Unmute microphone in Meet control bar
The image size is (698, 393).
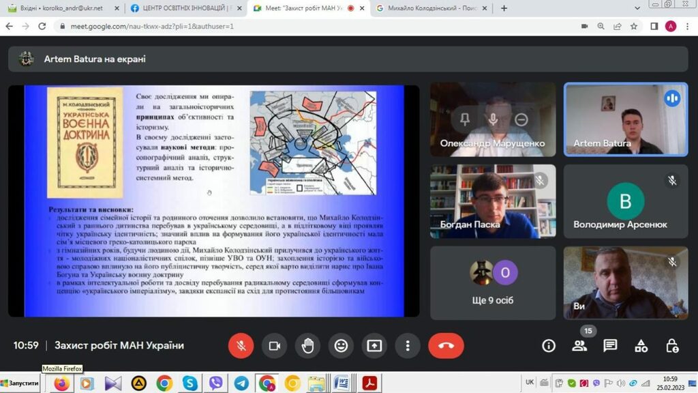point(241,345)
